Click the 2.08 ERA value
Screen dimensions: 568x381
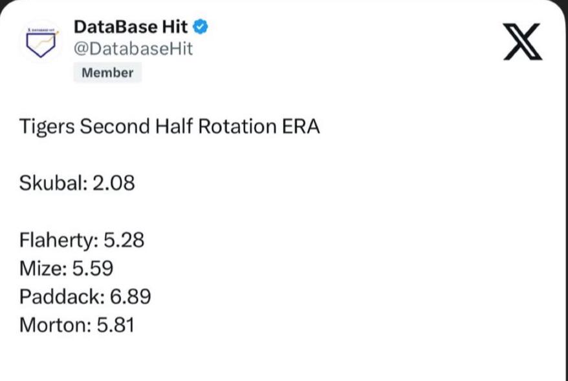[x=114, y=183]
